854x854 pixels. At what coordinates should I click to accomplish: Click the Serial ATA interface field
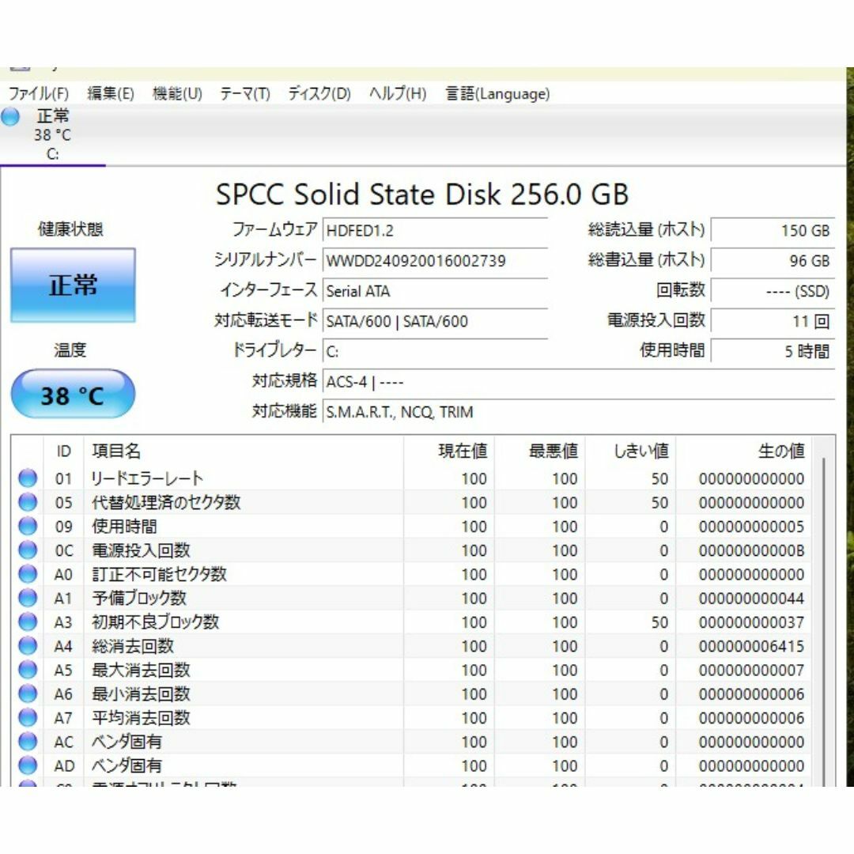coord(435,291)
